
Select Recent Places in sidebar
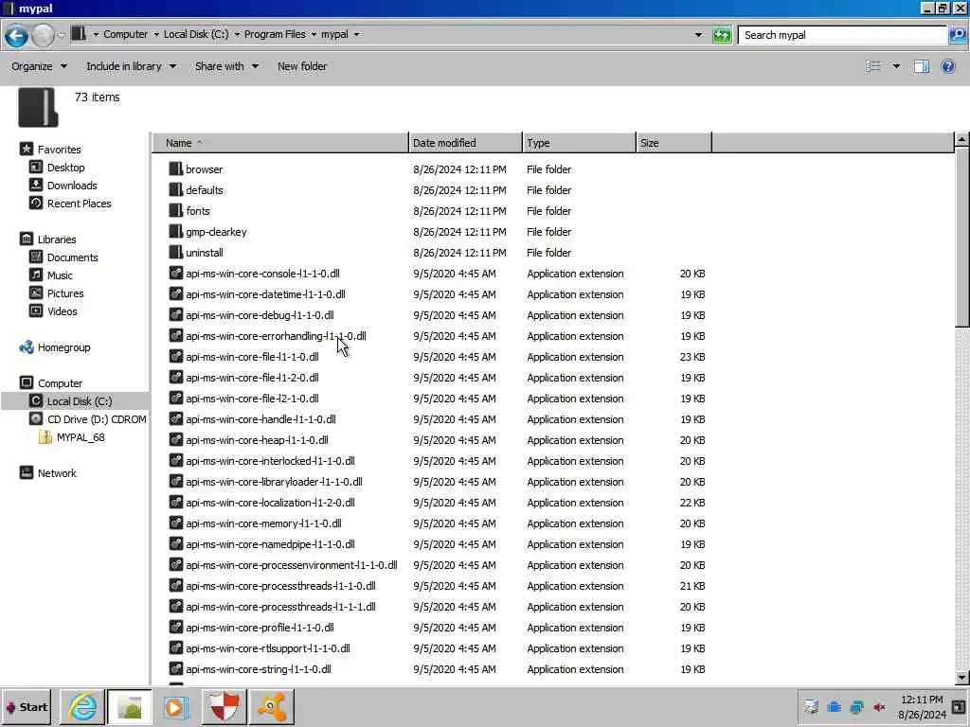80,204
